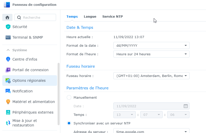The image size is (206, 133).
Task: Open Périphériques externes icon
Action: coord(8,112)
